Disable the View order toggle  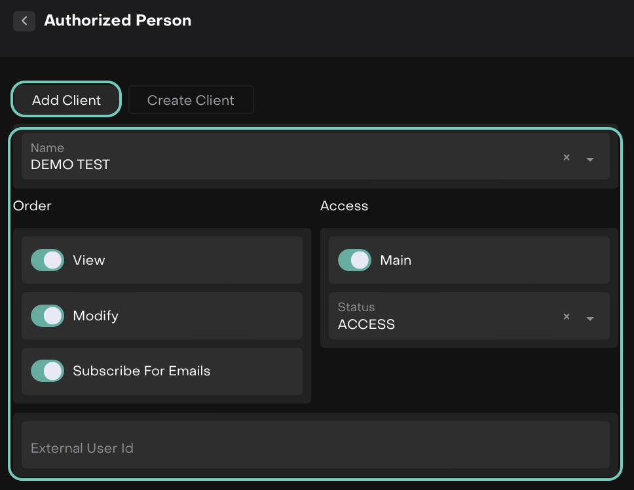tap(47, 260)
